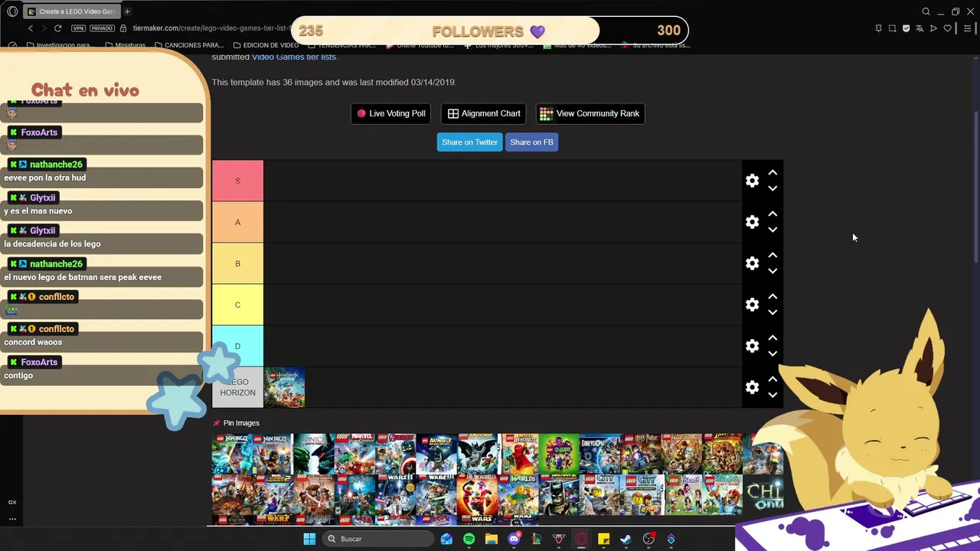
Task: Open settings gear for B tier row
Action: pos(752,263)
